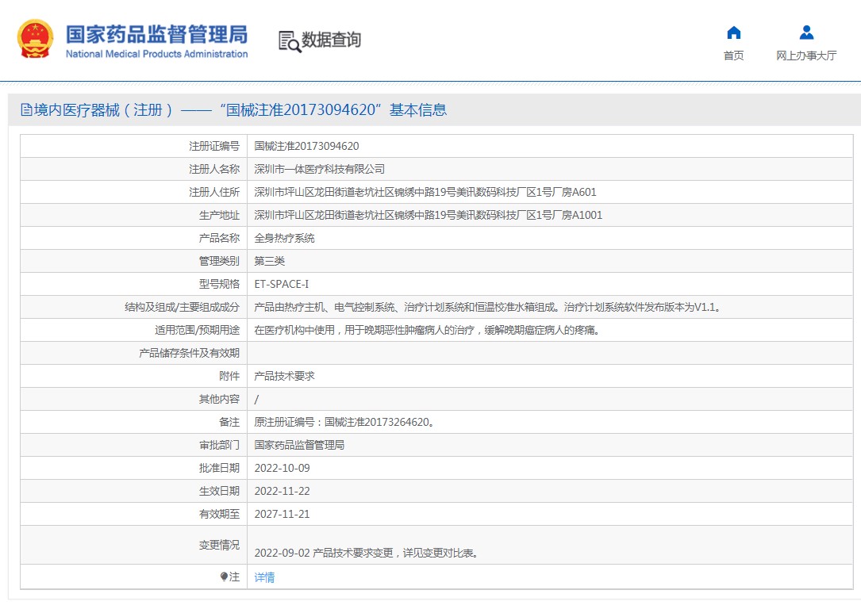
Task: Click National Medical Products Administration text
Action: pyautogui.click(x=156, y=54)
